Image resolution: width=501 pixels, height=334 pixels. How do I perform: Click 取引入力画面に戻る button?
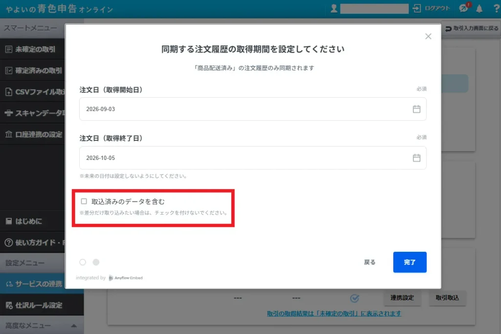tap(471, 28)
